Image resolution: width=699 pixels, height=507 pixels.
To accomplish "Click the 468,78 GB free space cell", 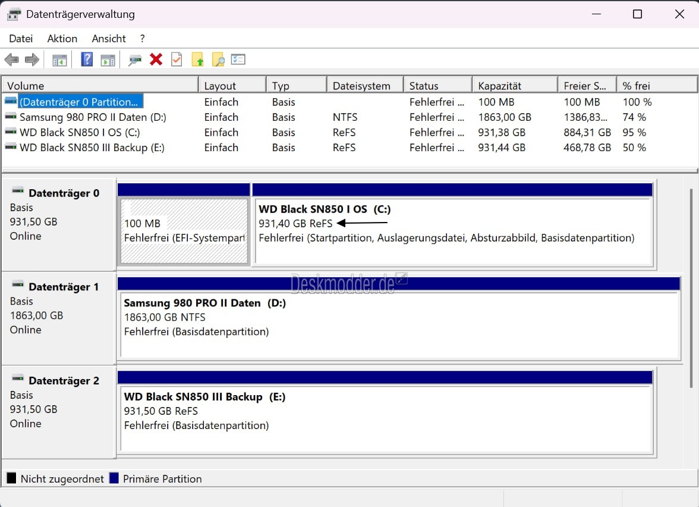I will pos(587,148).
